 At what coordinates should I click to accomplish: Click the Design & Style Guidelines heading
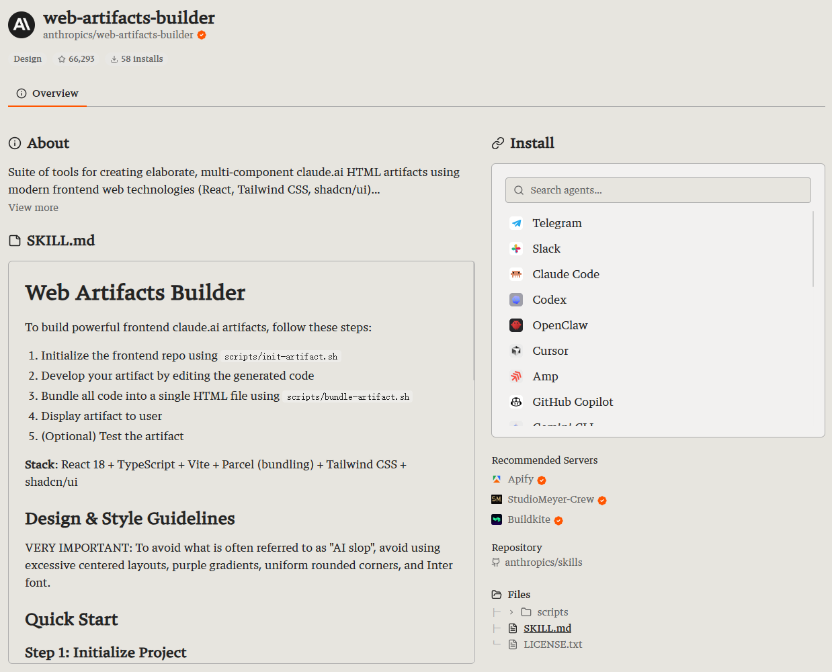[130, 519]
